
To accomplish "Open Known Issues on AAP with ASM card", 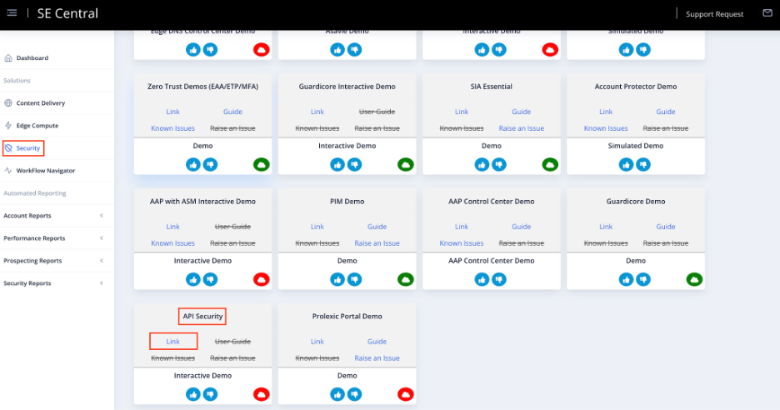I will 172,242.
